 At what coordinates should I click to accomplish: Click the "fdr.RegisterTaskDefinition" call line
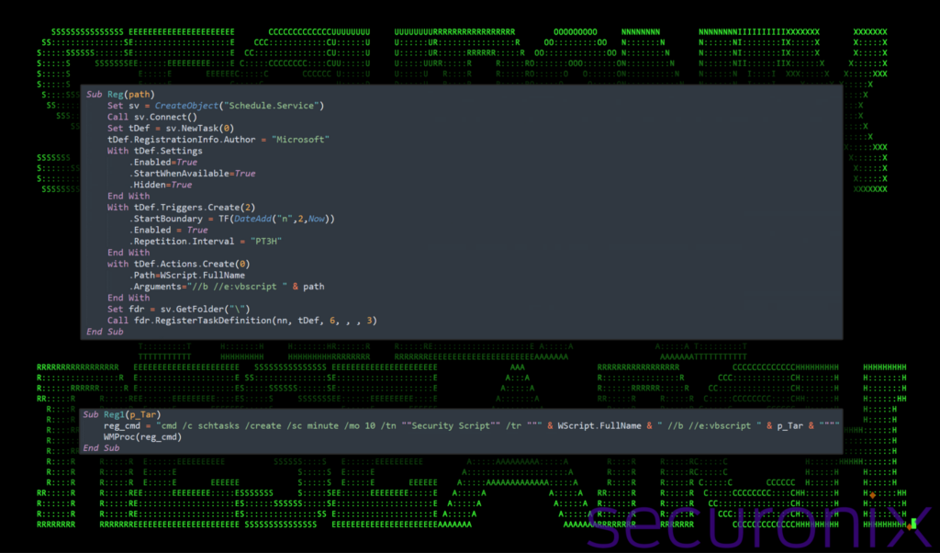pyautogui.click(x=241, y=320)
